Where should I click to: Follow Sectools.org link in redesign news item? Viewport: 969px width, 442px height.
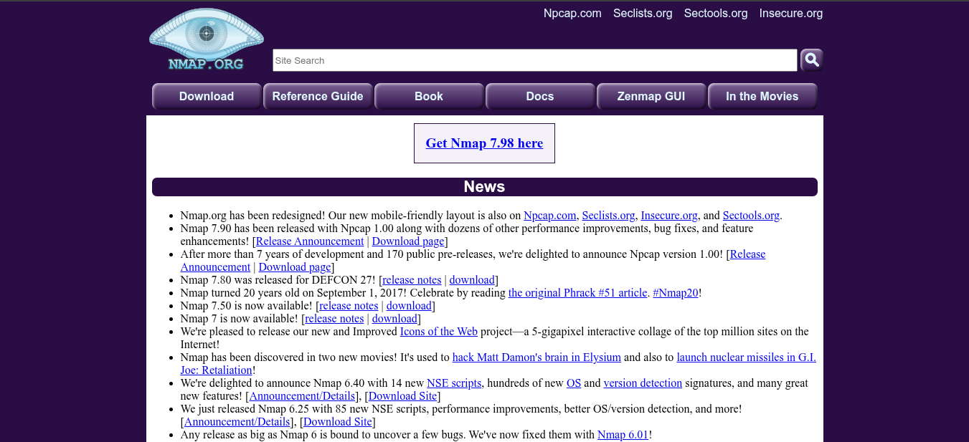[x=751, y=216]
